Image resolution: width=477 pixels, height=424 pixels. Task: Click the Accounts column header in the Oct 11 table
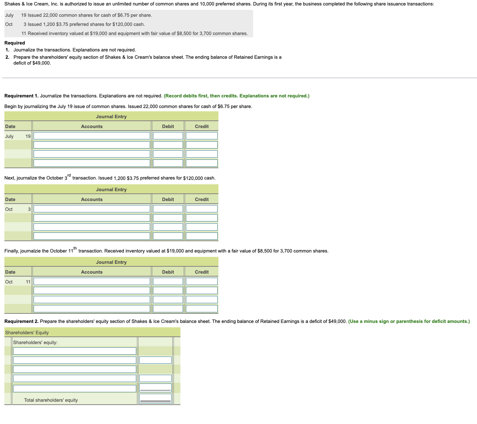[91, 272]
